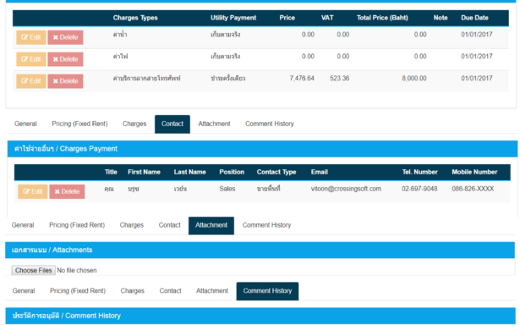This screenshot has width=520, height=325.
Task: Open Attachment tab above Comment History section
Action: [212, 291]
